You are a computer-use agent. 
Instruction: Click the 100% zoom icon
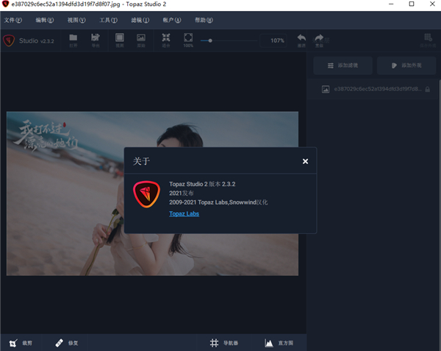pos(188,38)
